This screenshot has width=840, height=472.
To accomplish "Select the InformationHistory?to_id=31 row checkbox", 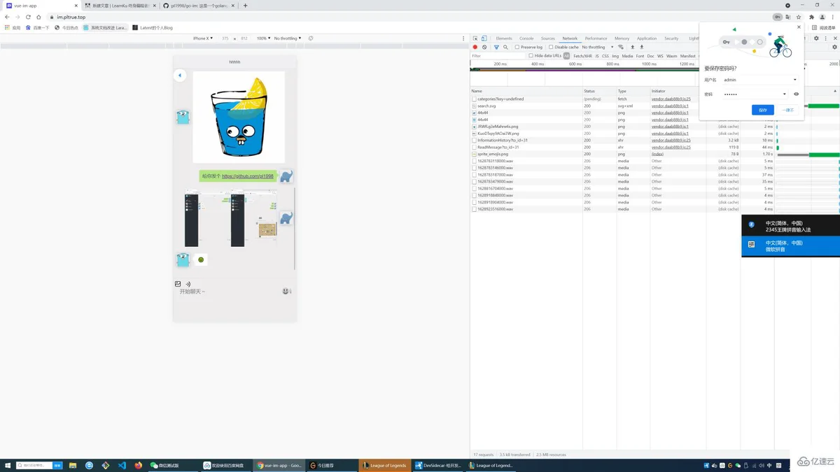I will pyautogui.click(x=474, y=140).
